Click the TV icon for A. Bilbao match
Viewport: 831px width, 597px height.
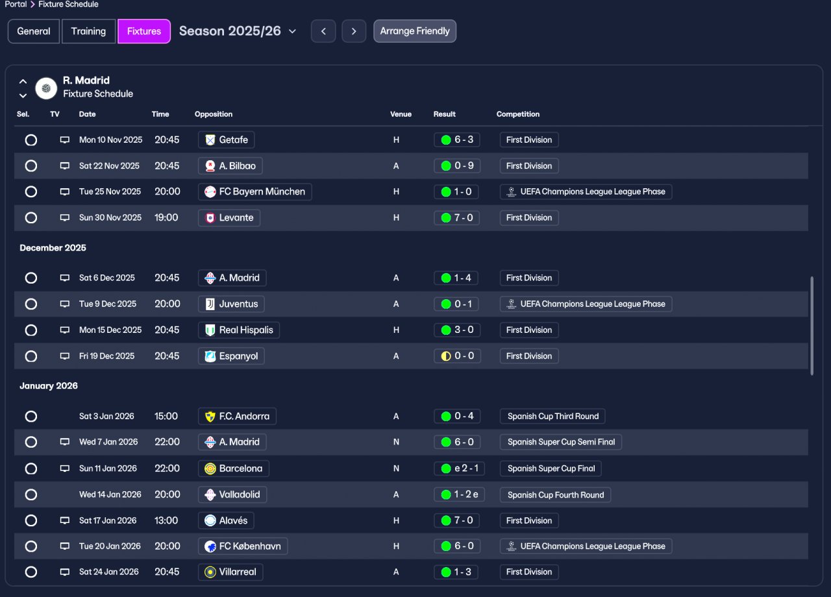click(x=65, y=165)
